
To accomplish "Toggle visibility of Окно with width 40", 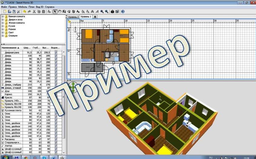I will point(56,114).
